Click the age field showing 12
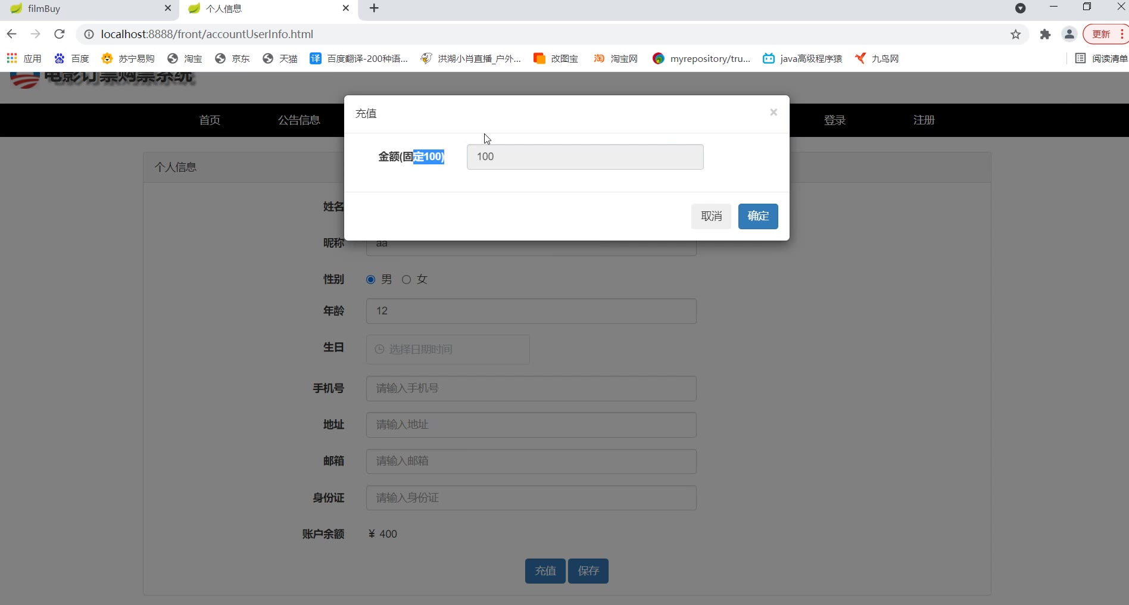The image size is (1129, 605). [x=531, y=311]
